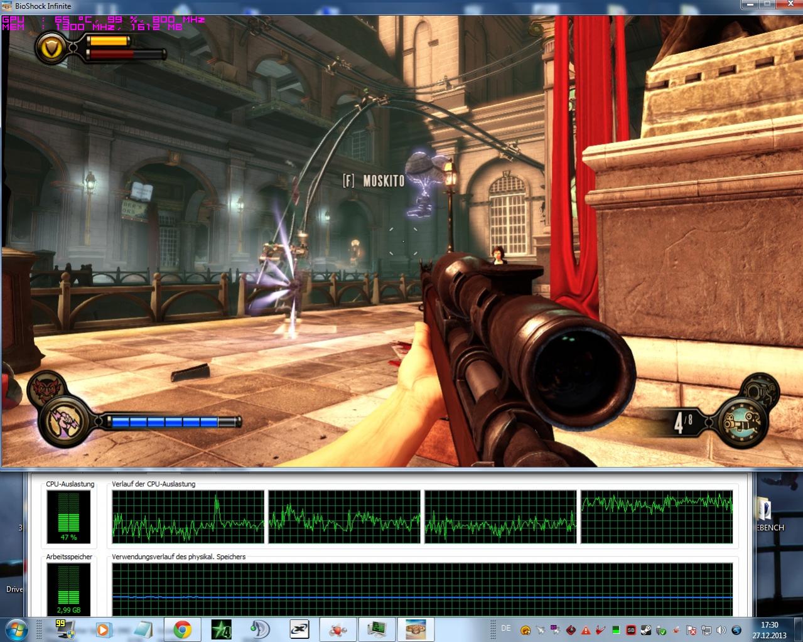Open the clock showing 17:30
Screen dimensions: 803x642
pos(769,629)
